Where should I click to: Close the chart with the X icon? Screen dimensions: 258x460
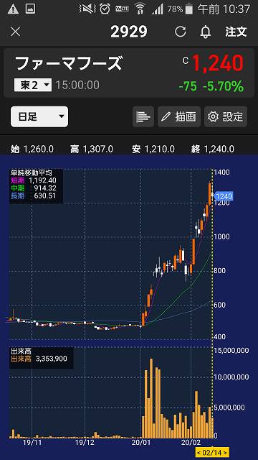tap(15, 32)
